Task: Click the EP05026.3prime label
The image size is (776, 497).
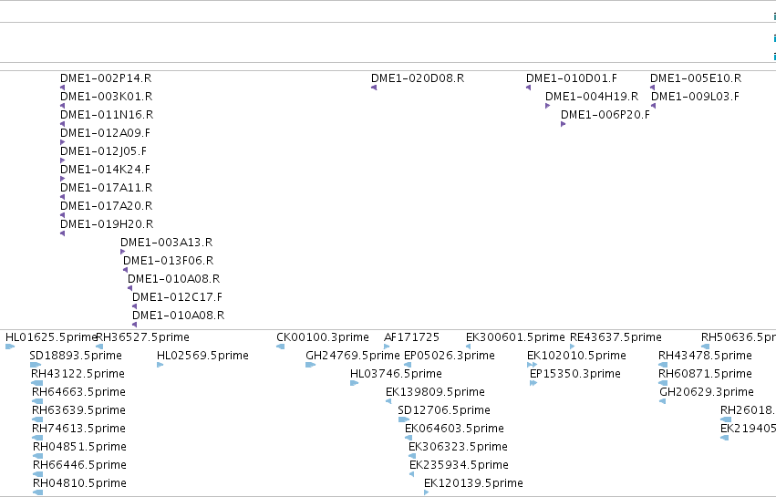Action: [x=450, y=356]
